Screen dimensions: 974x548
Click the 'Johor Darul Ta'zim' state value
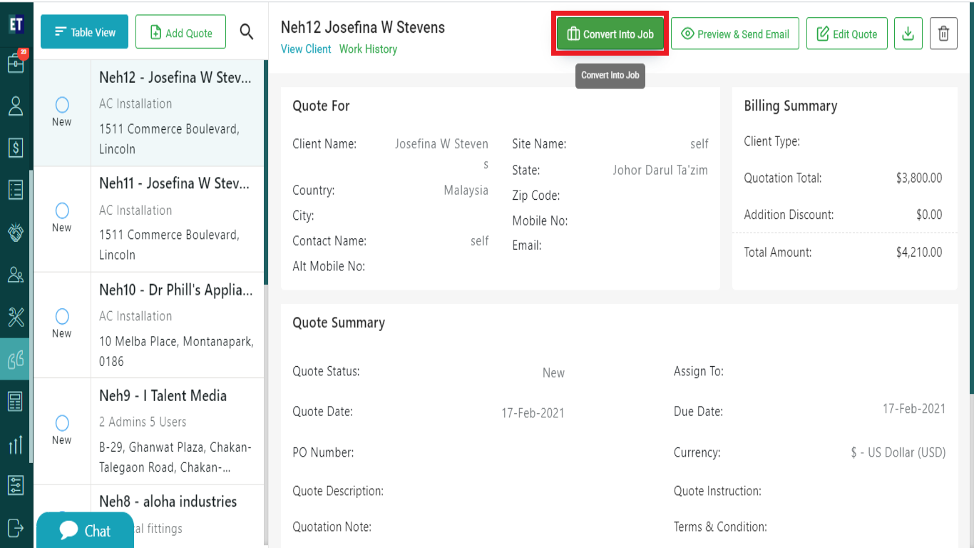click(660, 171)
